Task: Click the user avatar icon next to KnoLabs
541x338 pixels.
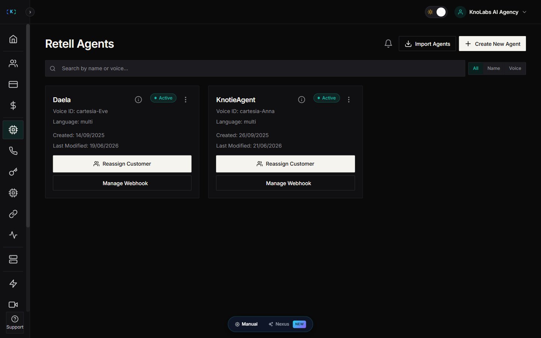Action: 460,12
